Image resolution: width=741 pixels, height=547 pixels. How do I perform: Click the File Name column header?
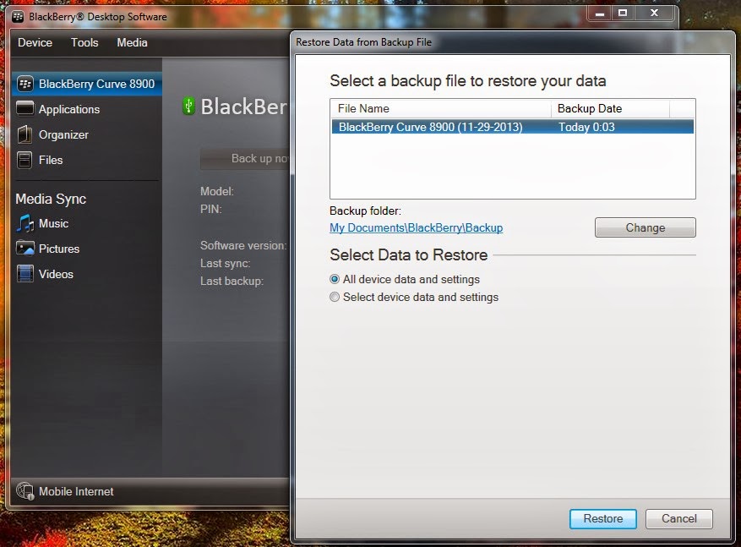pos(441,109)
